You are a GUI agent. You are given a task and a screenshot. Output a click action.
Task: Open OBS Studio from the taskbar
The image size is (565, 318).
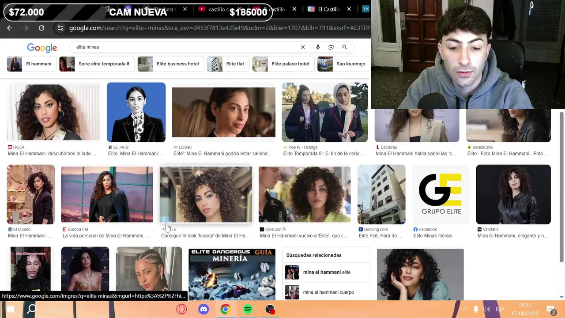270,309
